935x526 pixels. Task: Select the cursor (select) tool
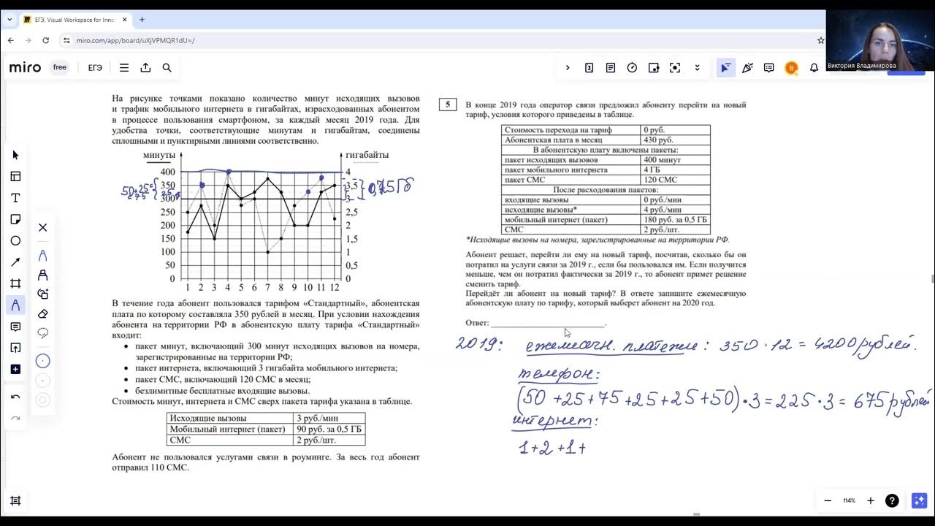tap(15, 155)
